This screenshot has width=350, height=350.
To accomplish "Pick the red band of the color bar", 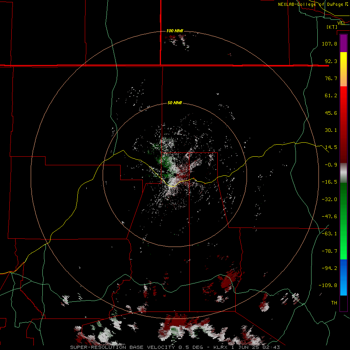I will pyautogui.click(x=343, y=124).
